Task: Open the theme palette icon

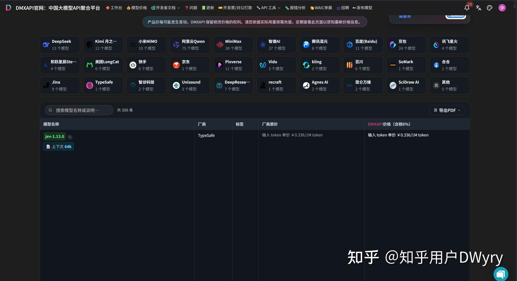Action: point(489,8)
